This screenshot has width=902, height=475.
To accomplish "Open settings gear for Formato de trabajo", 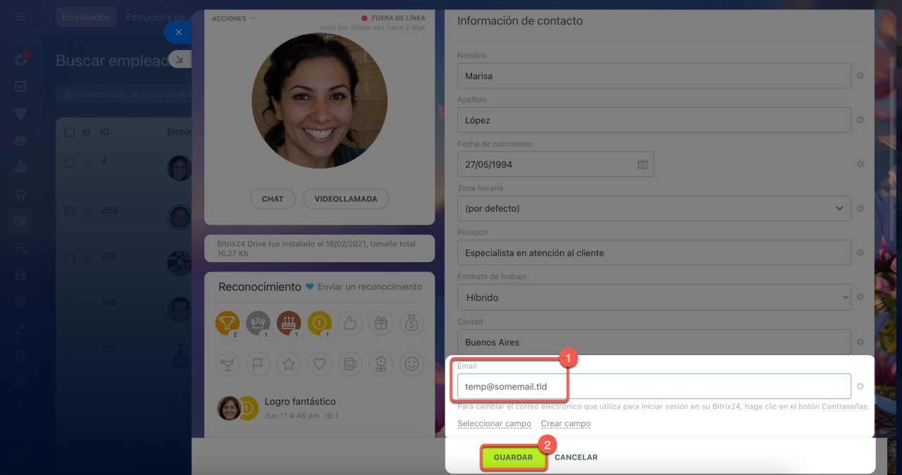I will (860, 297).
